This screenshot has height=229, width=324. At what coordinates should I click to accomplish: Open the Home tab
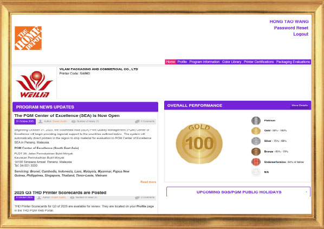171,62
